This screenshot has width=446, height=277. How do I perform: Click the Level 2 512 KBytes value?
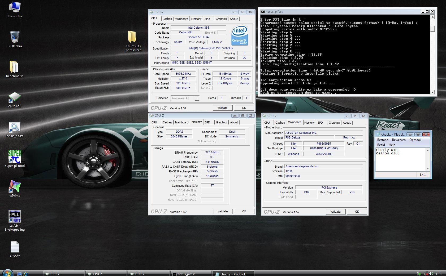click(x=225, y=83)
